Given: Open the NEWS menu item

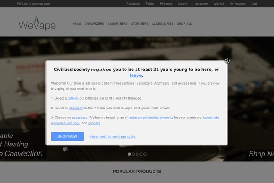Looking at the screenshot, I should pyautogui.click(x=77, y=24).
